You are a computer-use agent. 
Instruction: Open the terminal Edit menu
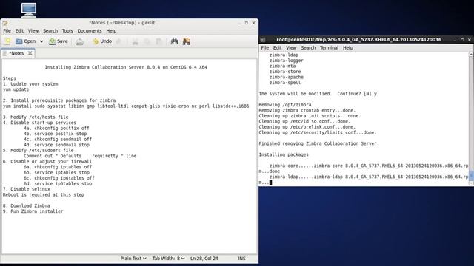tap(277, 47)
